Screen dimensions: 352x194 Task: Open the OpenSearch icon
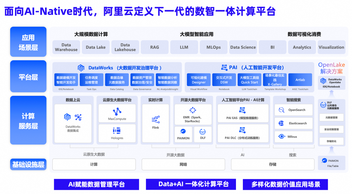pyautogui.click(x=282, y=110)
